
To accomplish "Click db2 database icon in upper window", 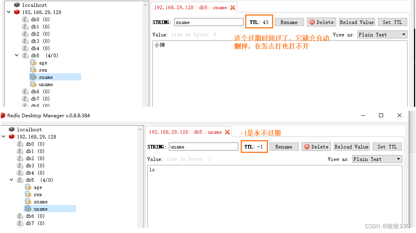I will point(25,34).
